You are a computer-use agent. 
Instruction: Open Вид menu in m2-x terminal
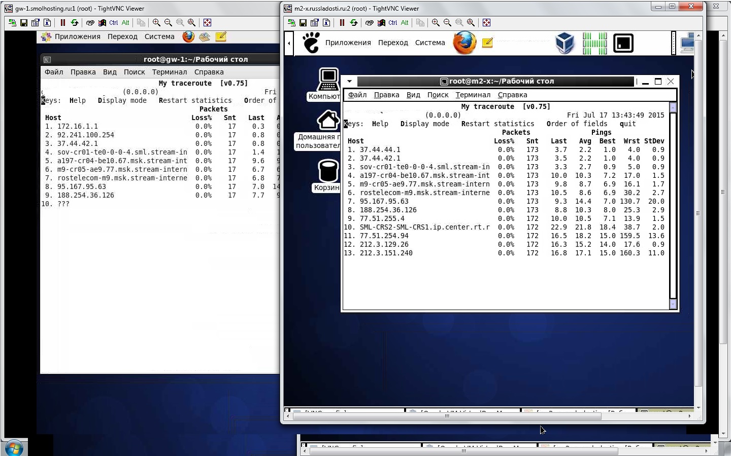413,95
